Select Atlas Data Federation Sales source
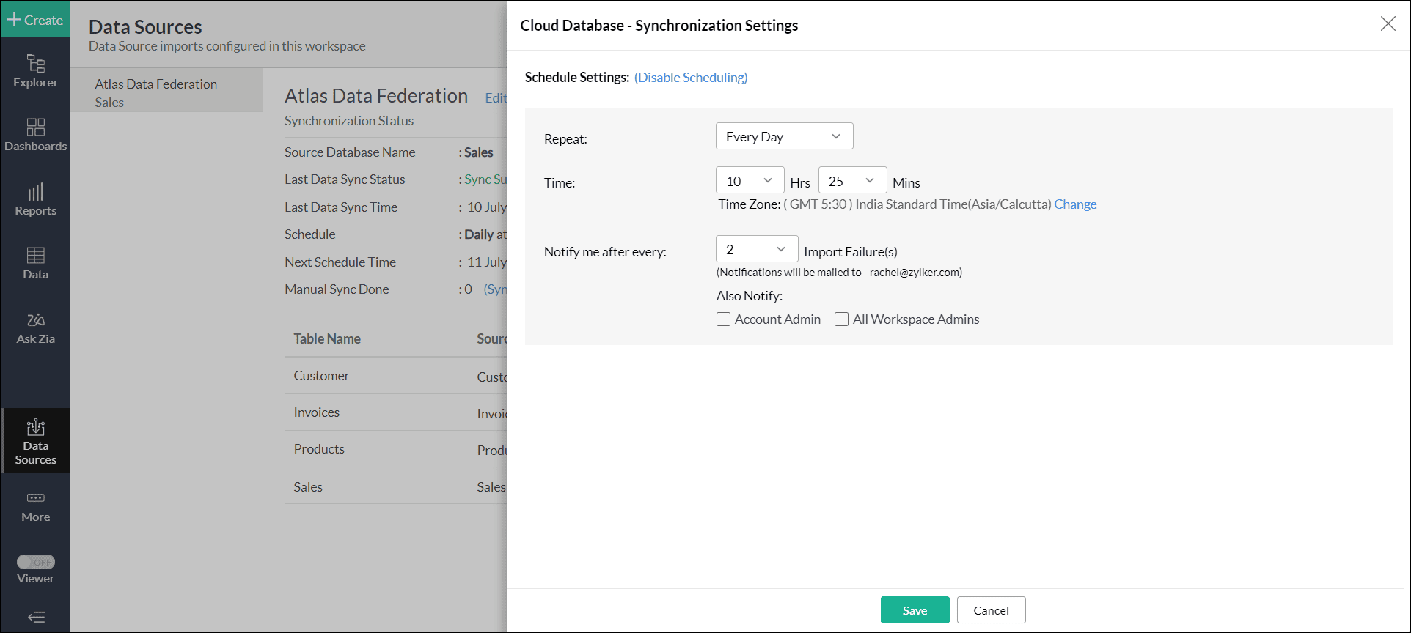Image resolution: width=1411 pixels, height=633 pixels. [156, 93]
